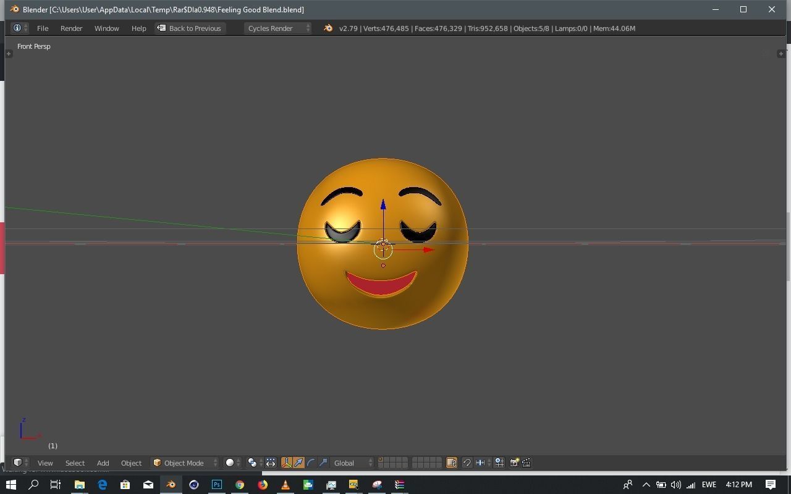Open the viewport shading selector
Viewport: 791px width, 494px height.
click(x=232, y=463)
